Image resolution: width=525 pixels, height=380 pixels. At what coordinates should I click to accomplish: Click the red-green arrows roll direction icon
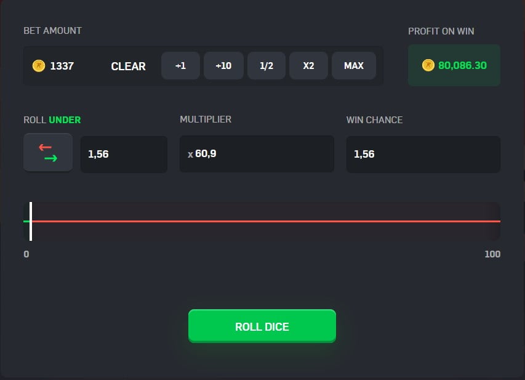(x=48, y=152)
